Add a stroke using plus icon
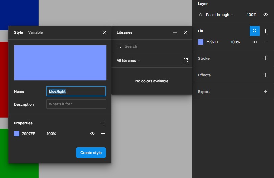The width and height of the screenshot is (274, 178). 266,58
